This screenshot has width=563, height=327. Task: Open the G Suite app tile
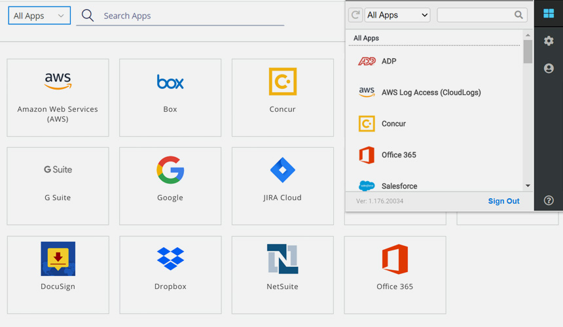(58, 186)
